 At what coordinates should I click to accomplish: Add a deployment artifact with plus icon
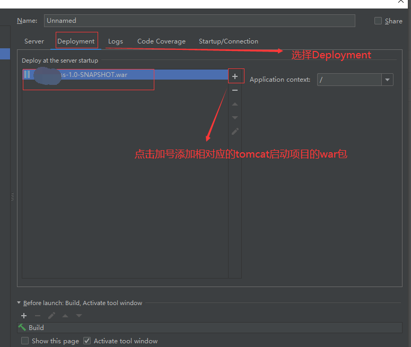pyautogui.click(x=235, y=76)
